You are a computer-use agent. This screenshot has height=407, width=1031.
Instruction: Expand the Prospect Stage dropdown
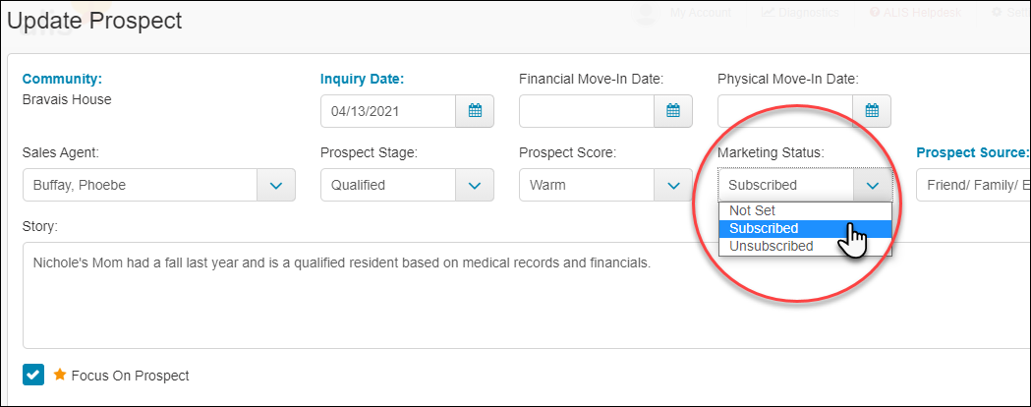tap(475, 185)
